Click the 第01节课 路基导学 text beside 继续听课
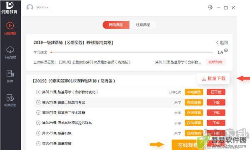Image resolution: width=250 pixels, height=150 pixels. point(178,62)
